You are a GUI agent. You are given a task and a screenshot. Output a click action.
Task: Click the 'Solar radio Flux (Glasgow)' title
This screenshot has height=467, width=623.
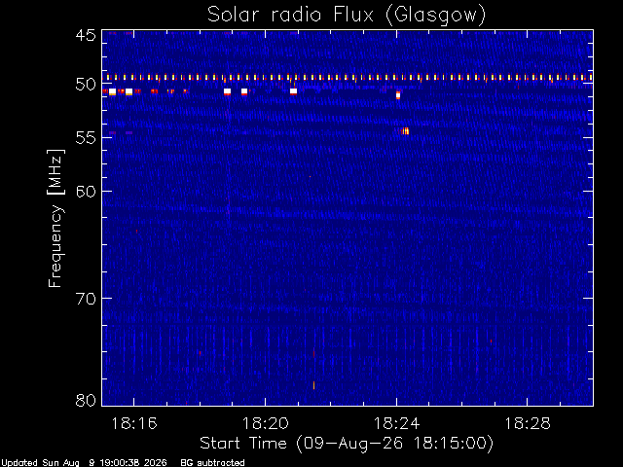coord(347,16)
